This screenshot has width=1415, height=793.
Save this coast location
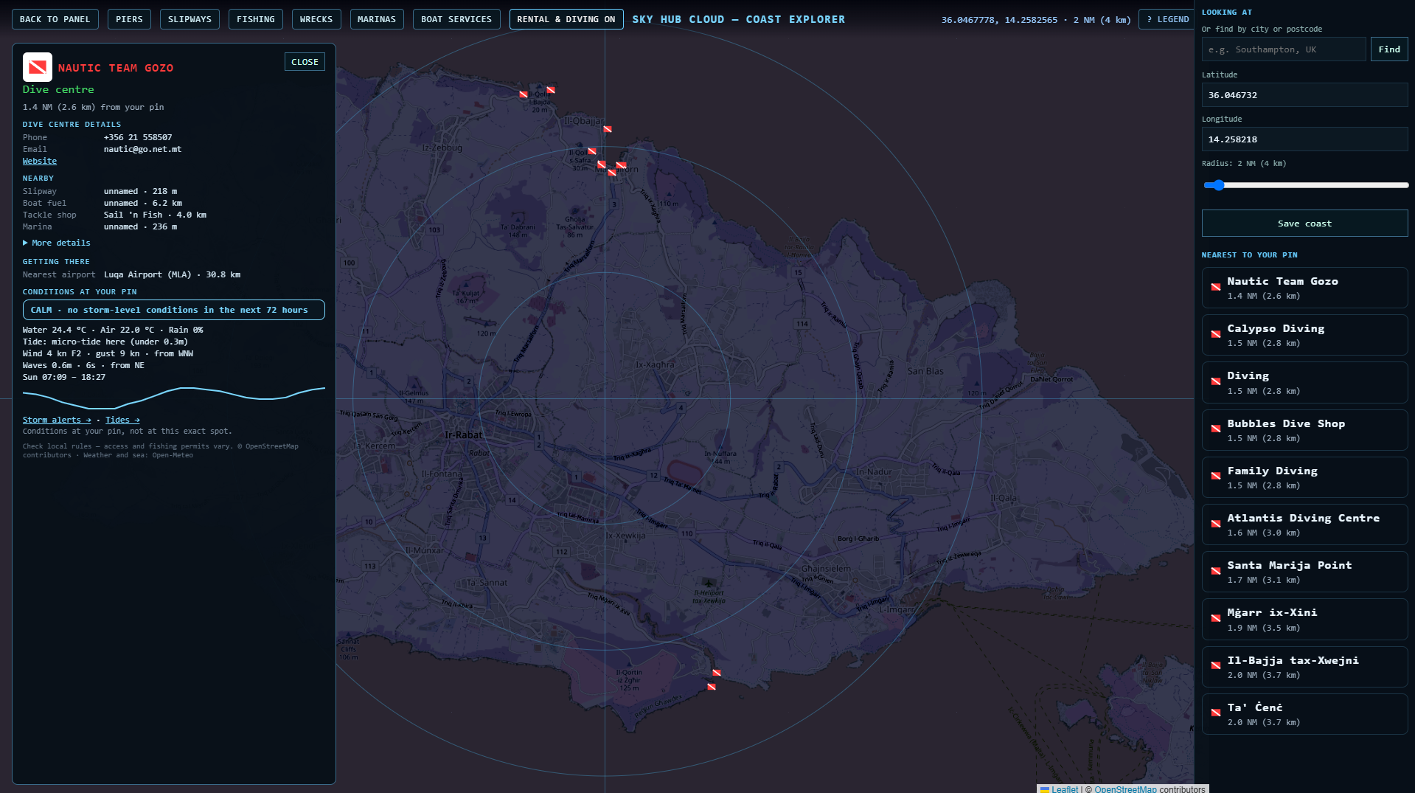pyautogui.click(x=1304, y=224)
